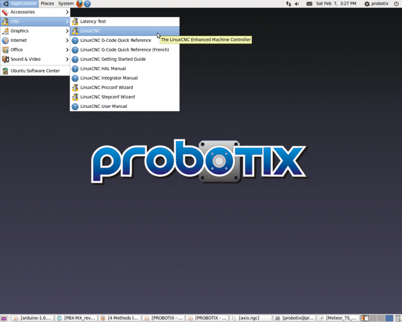Image resolution: width=402 pixels, height=322 pixels.
Task: Open LinuxCNC Getting Started Guide
Action: coord(124,59)
